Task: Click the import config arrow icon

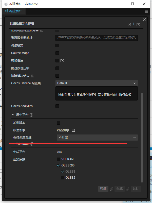Action: tap(129, 24)
